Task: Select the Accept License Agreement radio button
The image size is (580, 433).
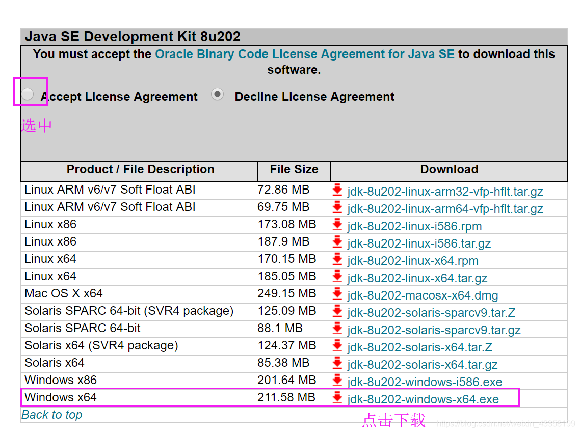Action: coord(28,94)
